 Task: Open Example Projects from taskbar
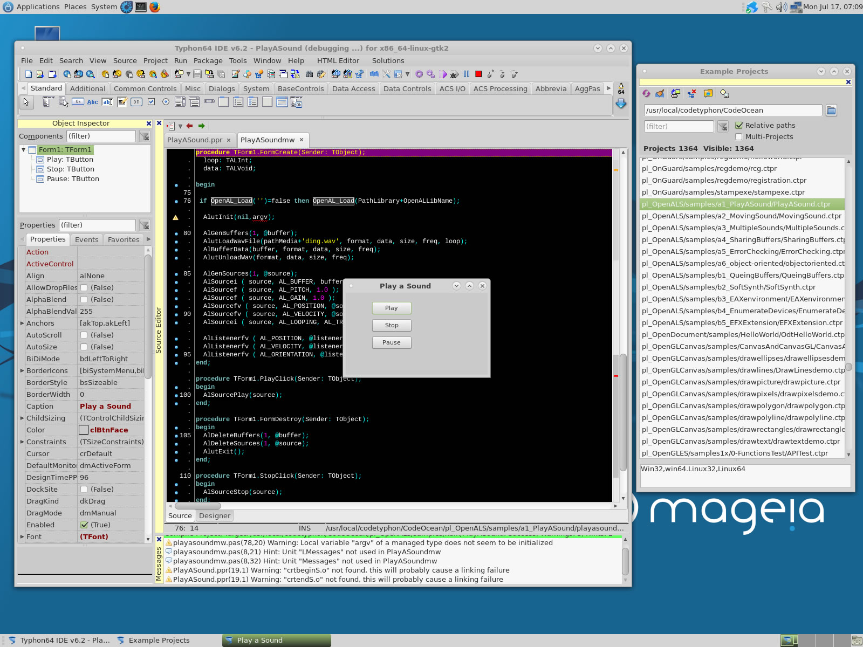(x=159, y=641)
